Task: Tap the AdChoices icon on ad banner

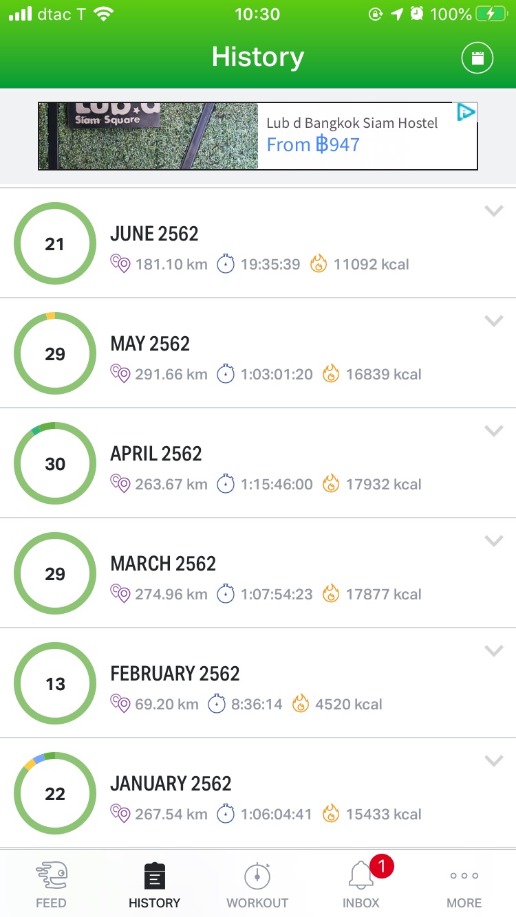Action: coord(466,113)
